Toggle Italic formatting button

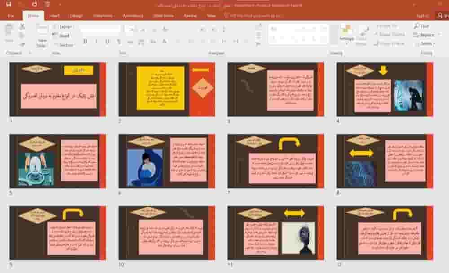coord(96,41)
